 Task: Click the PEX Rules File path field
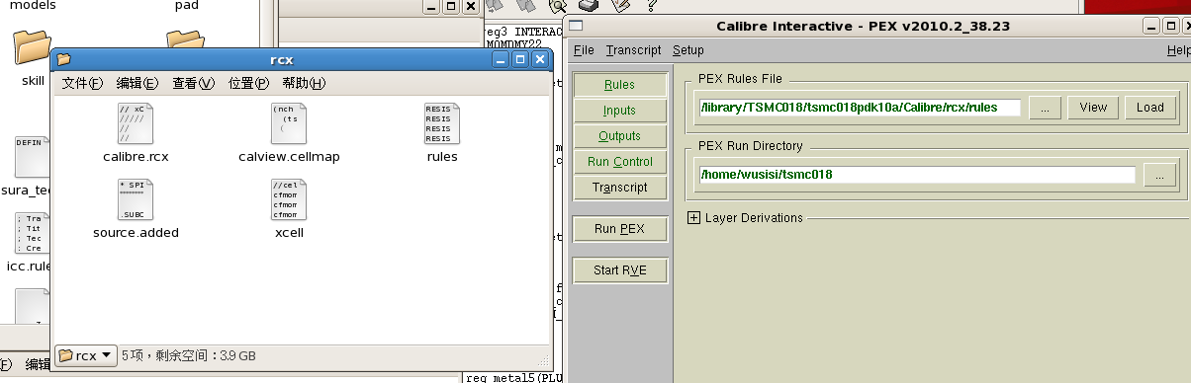(x=860, y=108)
